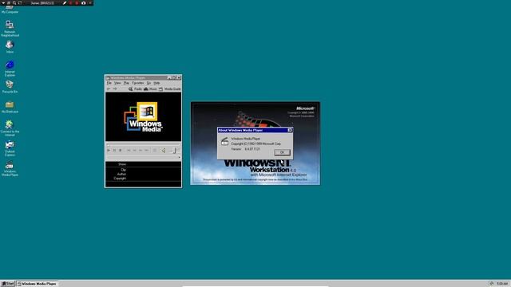Image resolution: width=511 pixels, height=287 pixels.
Task: Click OK in About Windows Media Player dialog
Action: tap(282, 152)
